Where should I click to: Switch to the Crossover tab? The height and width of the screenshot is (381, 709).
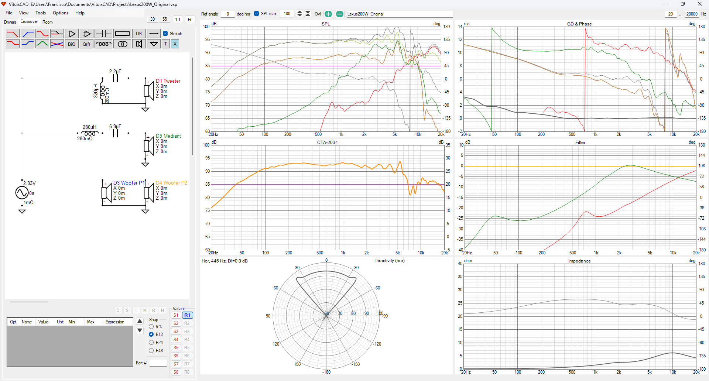point(29,22)
